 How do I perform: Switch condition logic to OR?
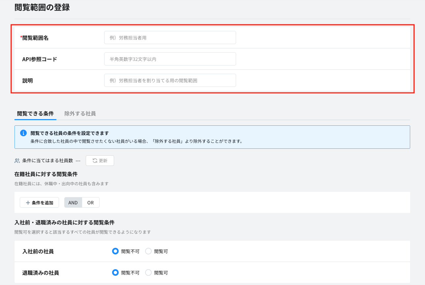[x=91, y=203]
